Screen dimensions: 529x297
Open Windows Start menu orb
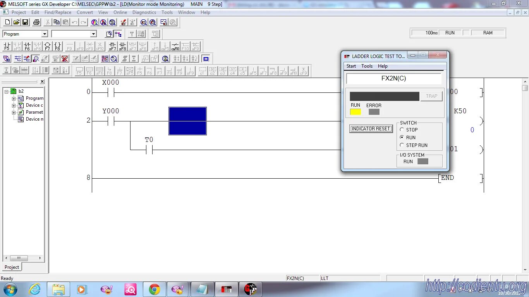tap(10, 289)
